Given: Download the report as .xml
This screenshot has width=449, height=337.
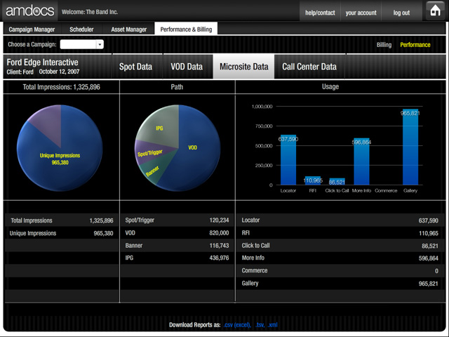Looking at the screenshot, I should click(273, 325).
